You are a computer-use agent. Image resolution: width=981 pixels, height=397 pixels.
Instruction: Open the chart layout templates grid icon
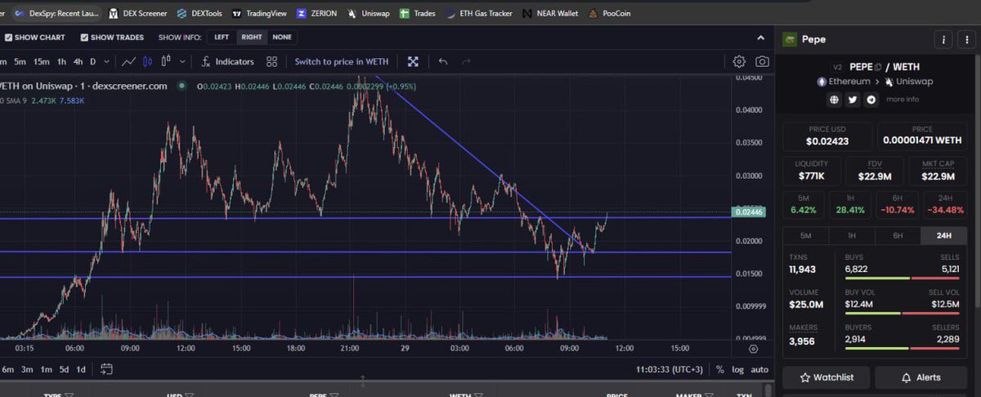pyautogui.click(x=272, y=61)
